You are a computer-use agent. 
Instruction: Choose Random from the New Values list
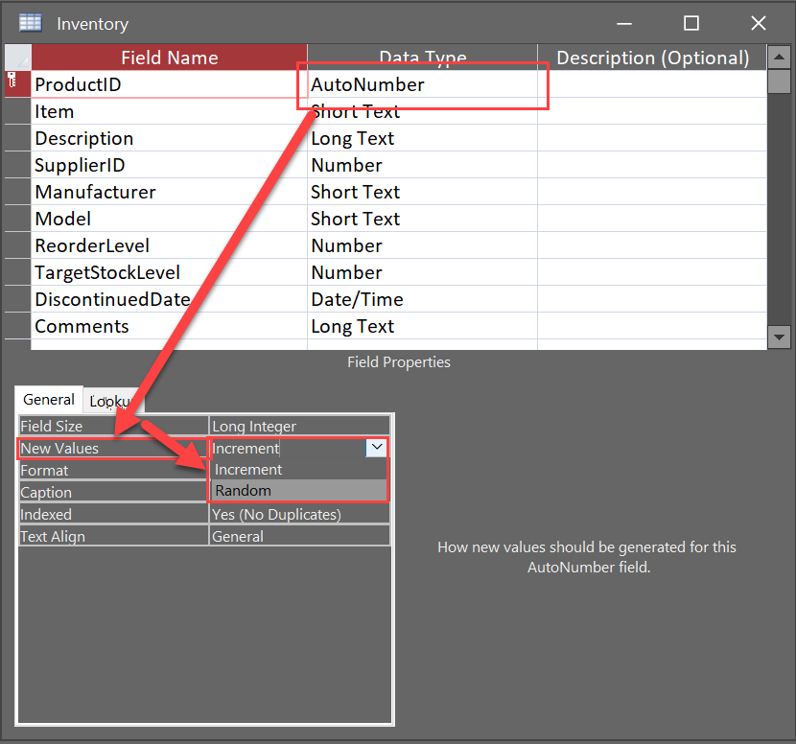click(298, 491)
